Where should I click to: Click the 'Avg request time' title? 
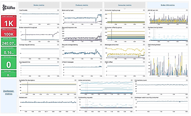25,62
